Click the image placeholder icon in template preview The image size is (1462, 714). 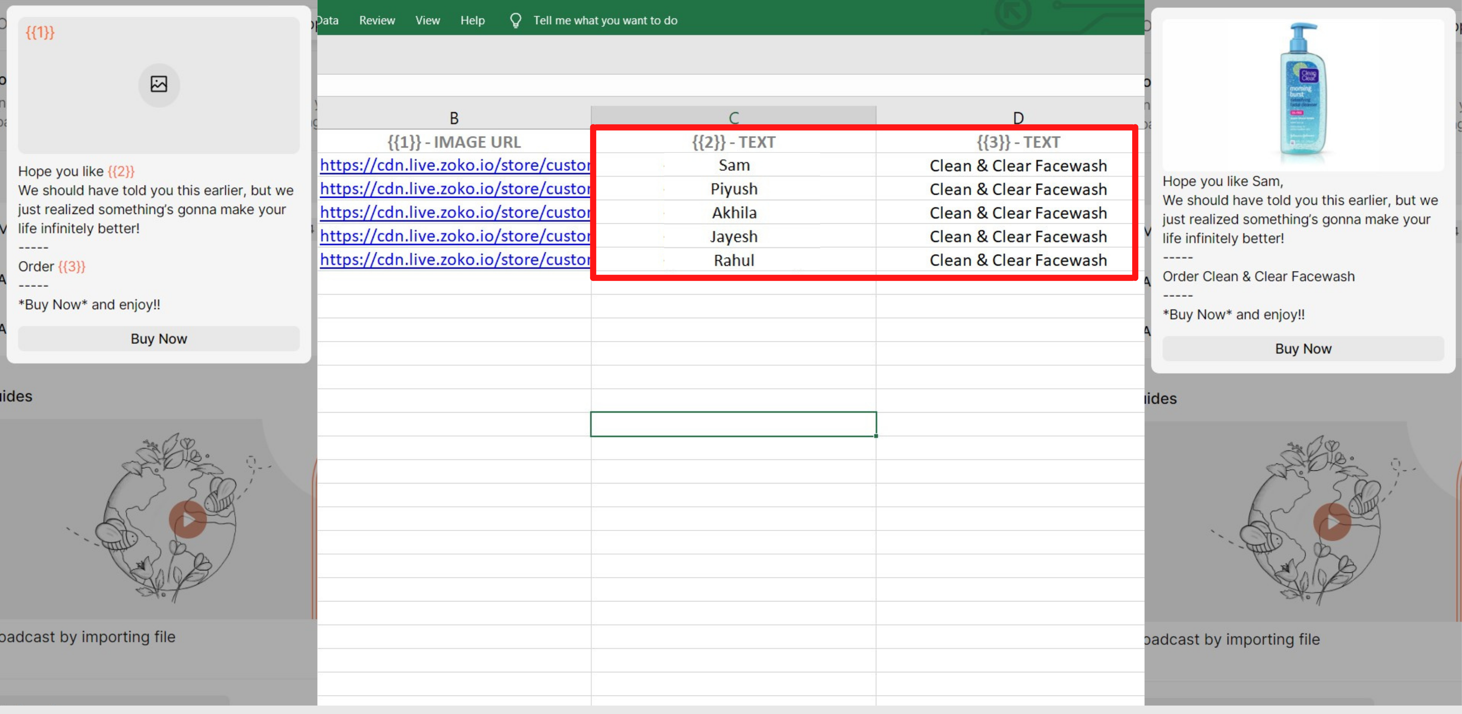(x=159, y=85)
